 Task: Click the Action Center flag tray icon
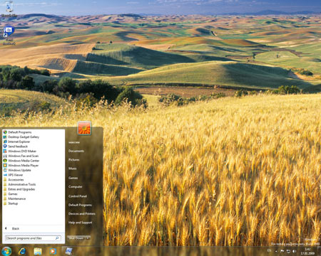282,251
